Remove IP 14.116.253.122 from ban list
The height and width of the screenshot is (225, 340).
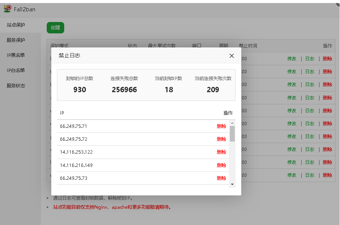tap(221, 152)
